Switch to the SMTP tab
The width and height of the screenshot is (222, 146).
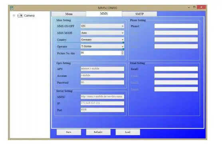click(139, 14)
